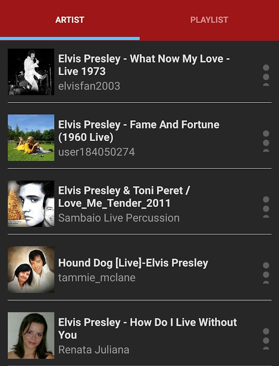
Task: Switch to the Playlist tab
Action: [209, 20]
